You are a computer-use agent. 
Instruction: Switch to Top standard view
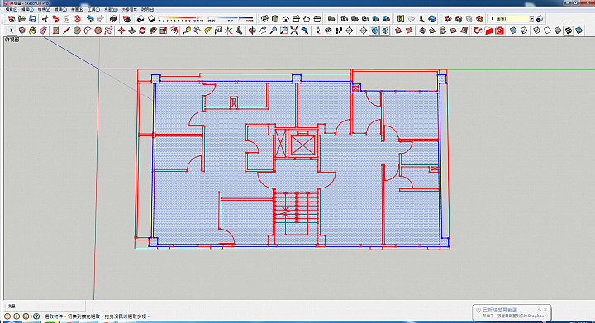[x=275, y=18]
